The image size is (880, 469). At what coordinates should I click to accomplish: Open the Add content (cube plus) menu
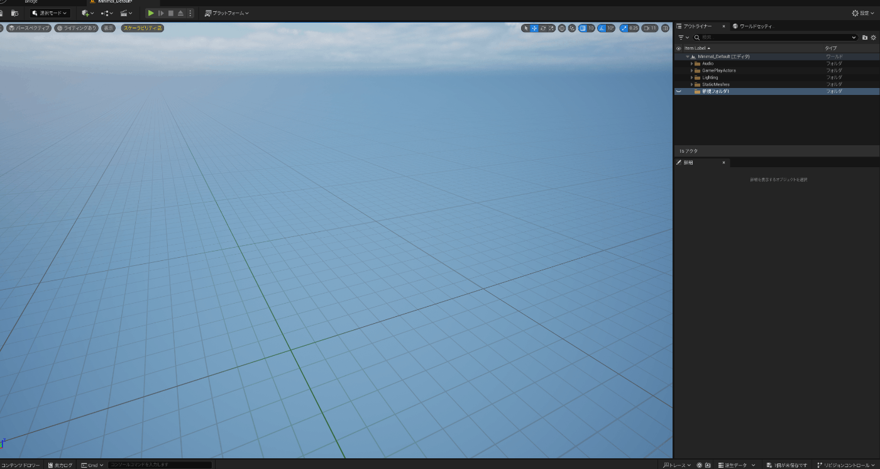[x=88, y=13]
